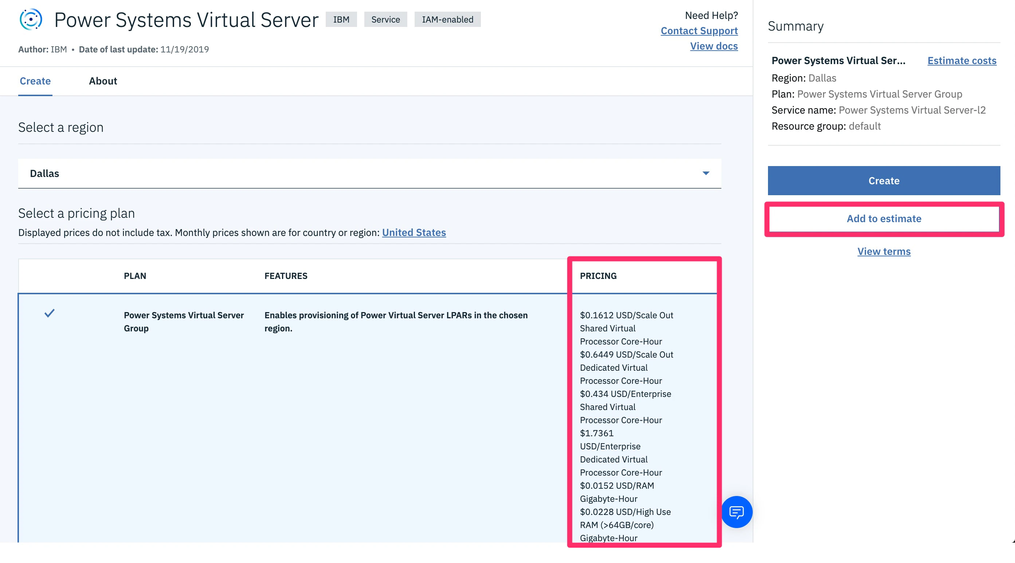
Task: Click the PLAN column header
Action: click(135, 276)
